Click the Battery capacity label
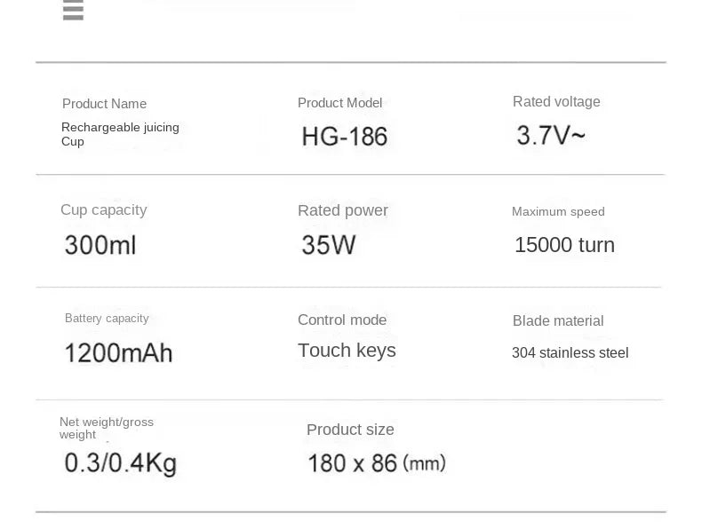The height and width of the screenshot is (529, 702). tap(107, 319)
